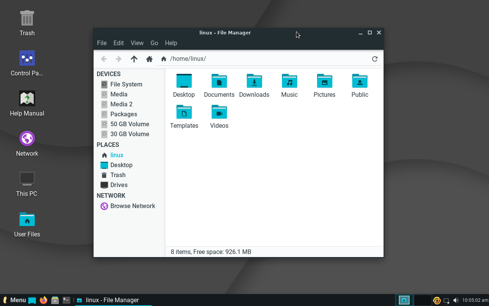Refresh the current folder view
The height and width of the screenshot is (306, 489).
(375, 59)
